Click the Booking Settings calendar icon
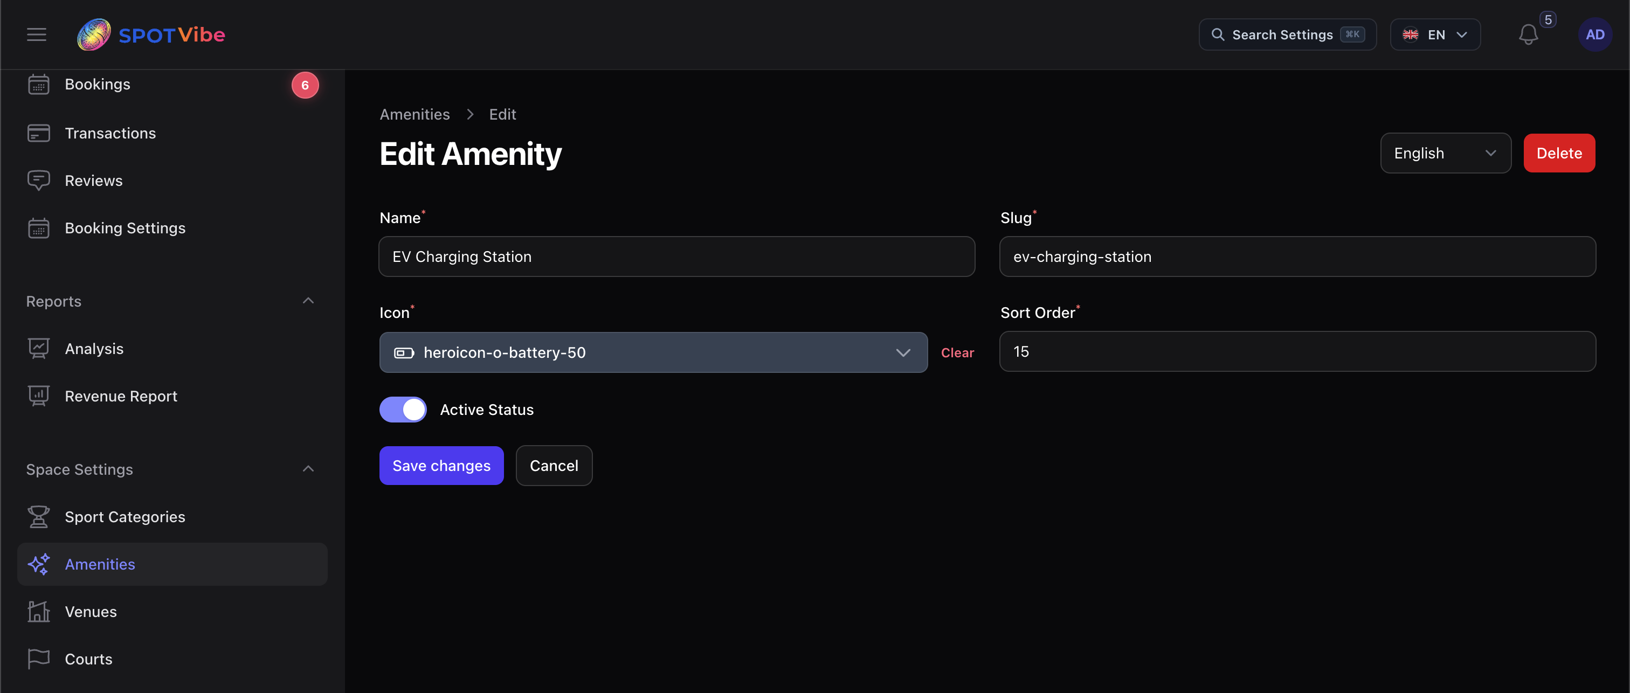The width and height of the screenshot is (1630, 693). point(39,228)
